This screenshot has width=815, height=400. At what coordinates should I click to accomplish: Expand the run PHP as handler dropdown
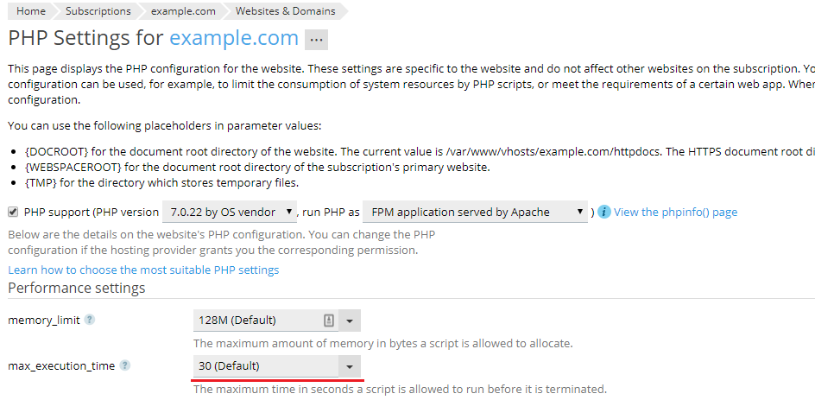coord(475,212)
